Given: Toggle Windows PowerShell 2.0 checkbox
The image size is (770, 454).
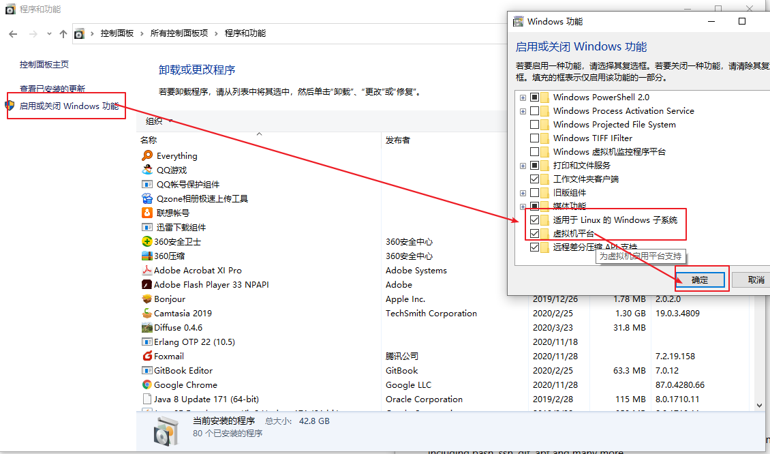Looking at the screenshot, I should coord(534,97).
